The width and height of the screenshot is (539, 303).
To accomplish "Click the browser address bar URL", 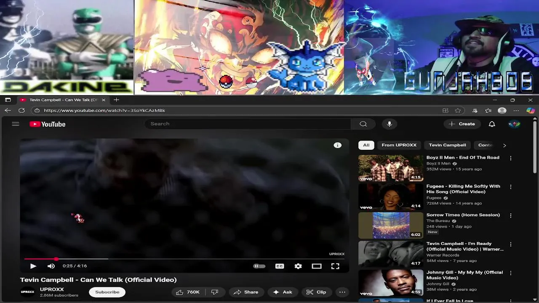I will point(104,110).
